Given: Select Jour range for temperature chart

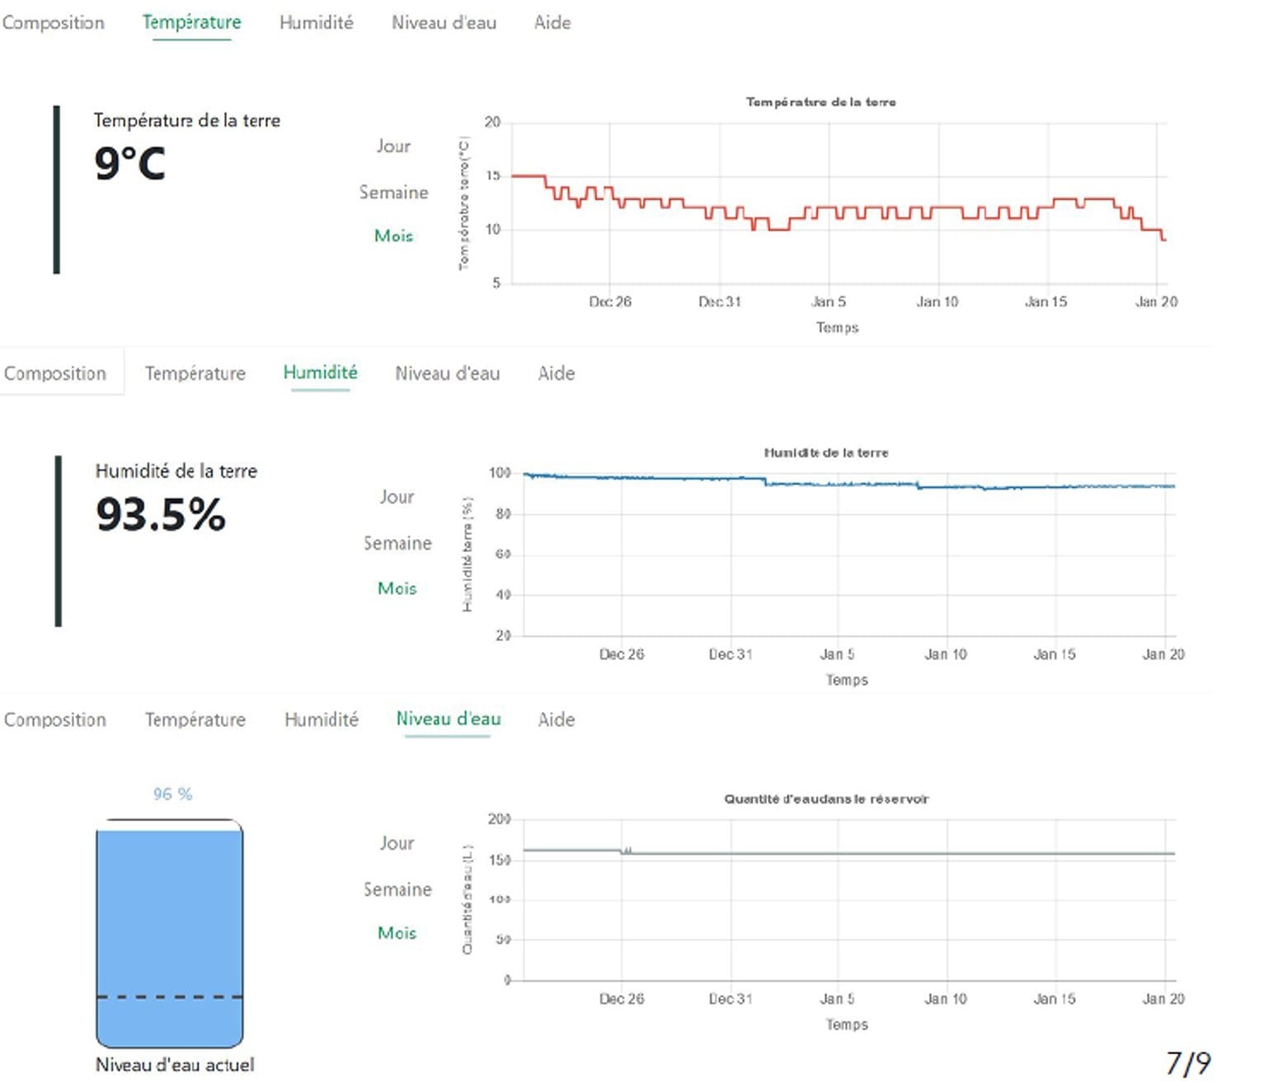Looking at the screenshot, I should (393, 146).
